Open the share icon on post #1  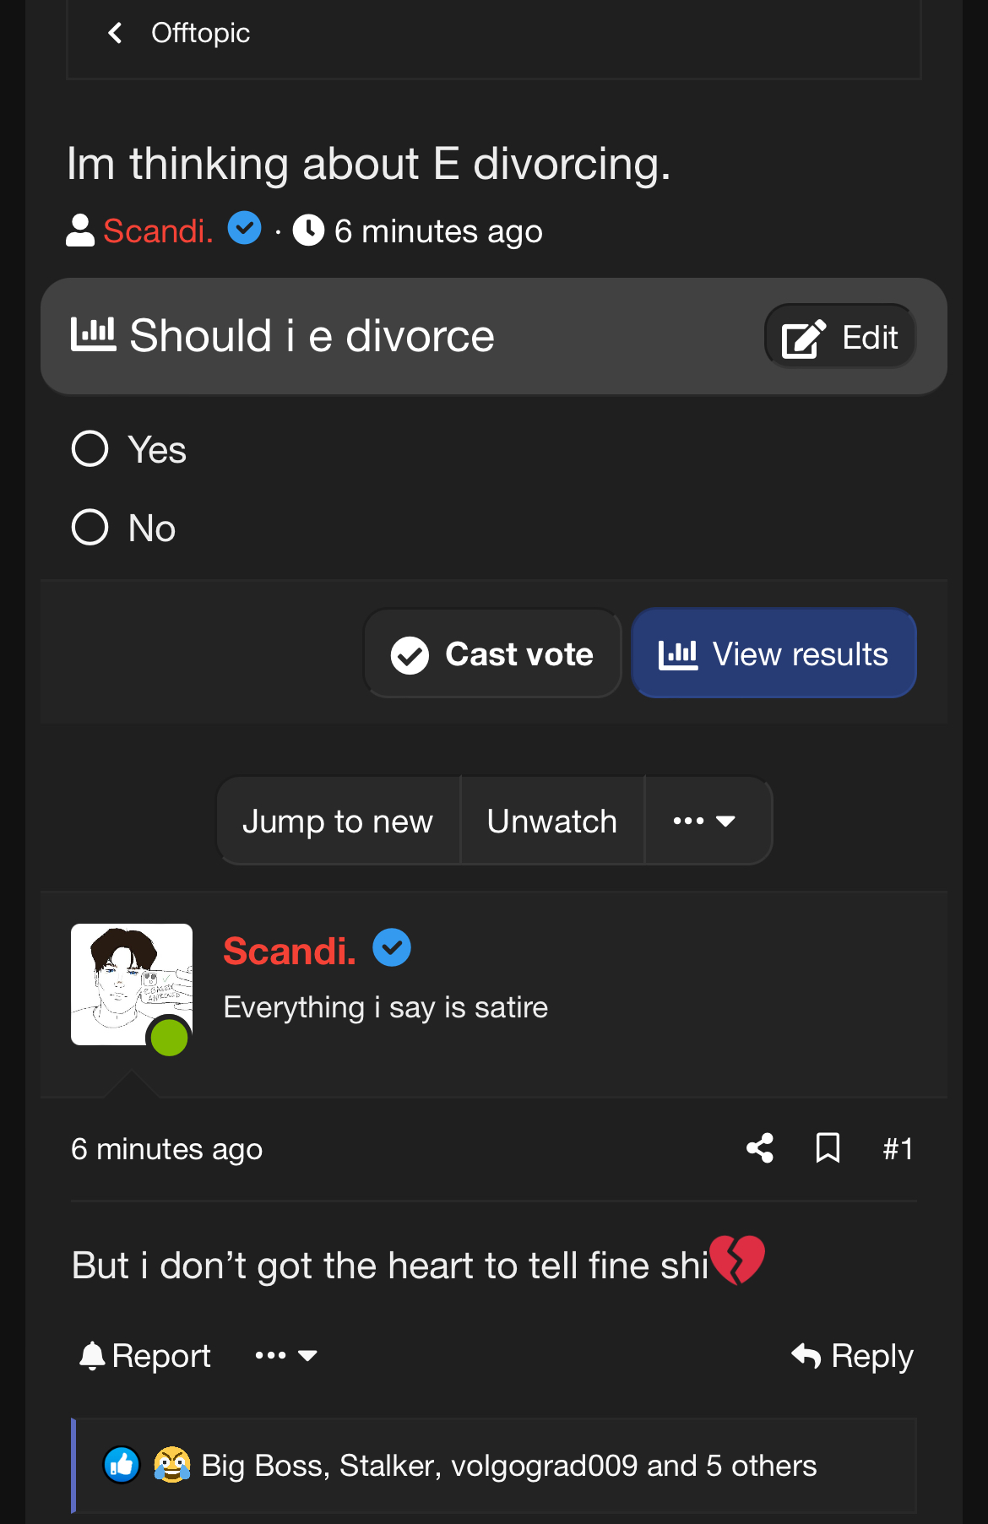[760, 1148]
